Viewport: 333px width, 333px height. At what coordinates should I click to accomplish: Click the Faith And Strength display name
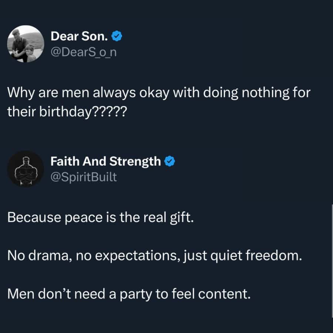[105, 161]
